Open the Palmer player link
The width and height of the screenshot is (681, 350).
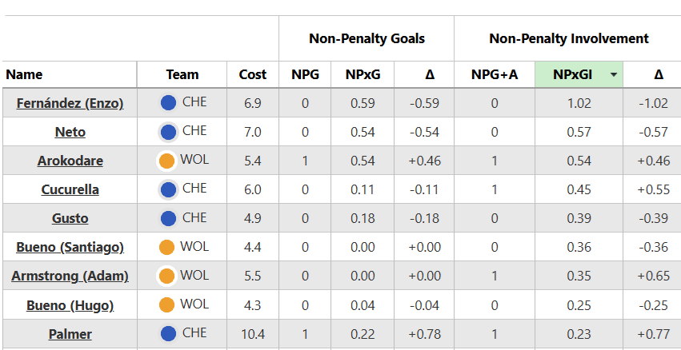pos(70,334)
